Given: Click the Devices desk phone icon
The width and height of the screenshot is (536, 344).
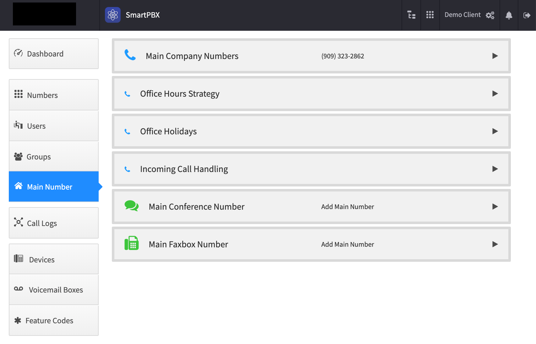Looking at the screenshot, I should coord(19,259).
